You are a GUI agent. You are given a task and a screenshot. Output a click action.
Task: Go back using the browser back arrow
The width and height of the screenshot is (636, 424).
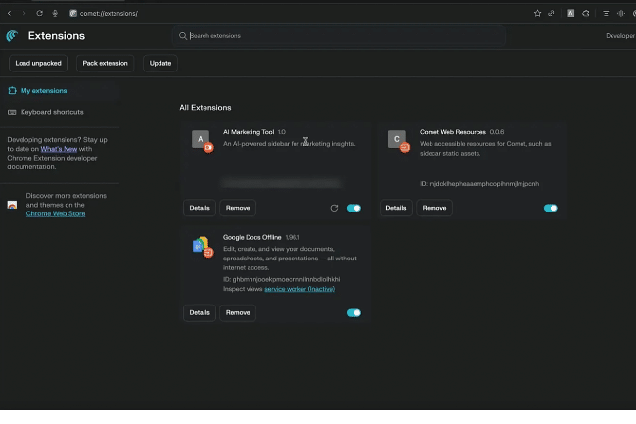coord(10,13)
